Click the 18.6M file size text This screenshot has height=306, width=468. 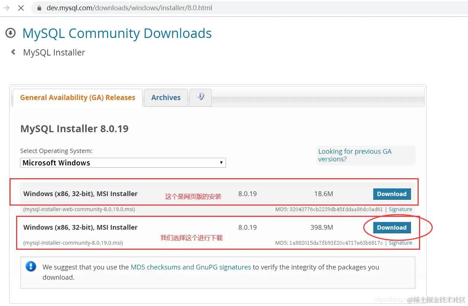click(324, 194)
